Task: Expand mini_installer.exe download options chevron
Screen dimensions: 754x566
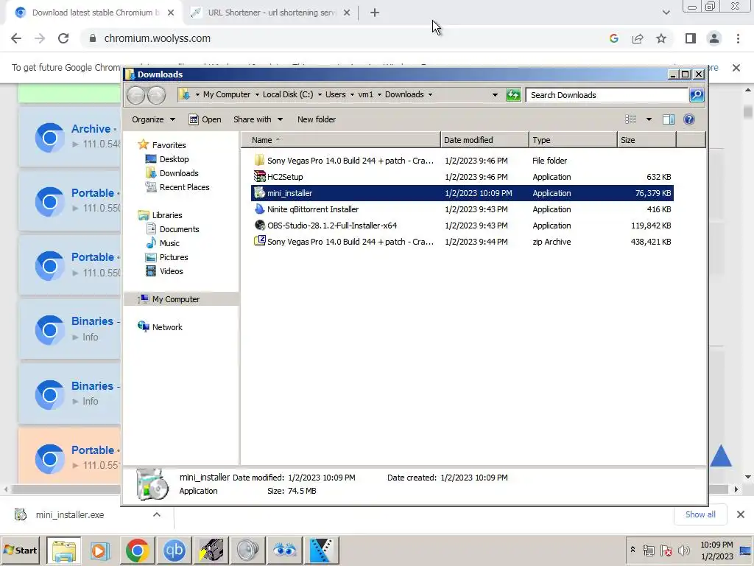Action: click(156, 515)
